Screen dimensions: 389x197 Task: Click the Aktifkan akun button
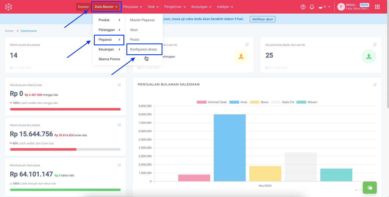pyautogui.click(x=262, y=19)
